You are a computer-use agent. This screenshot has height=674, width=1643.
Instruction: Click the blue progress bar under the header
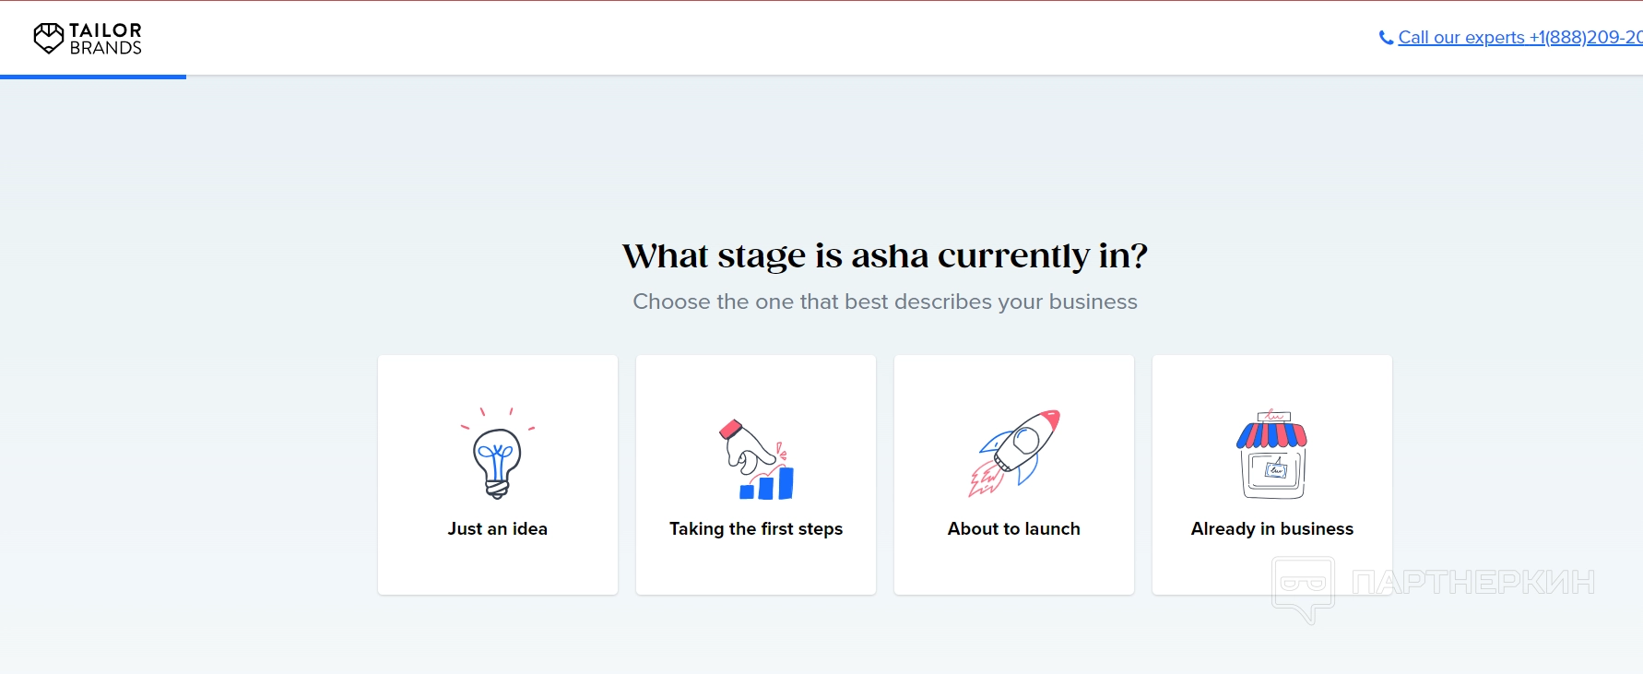93,77
